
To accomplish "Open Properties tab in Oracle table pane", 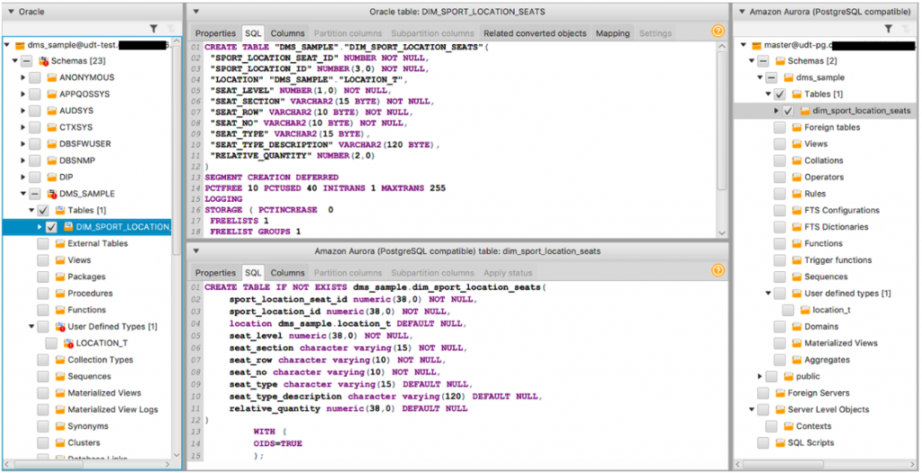I will point(215,33).
